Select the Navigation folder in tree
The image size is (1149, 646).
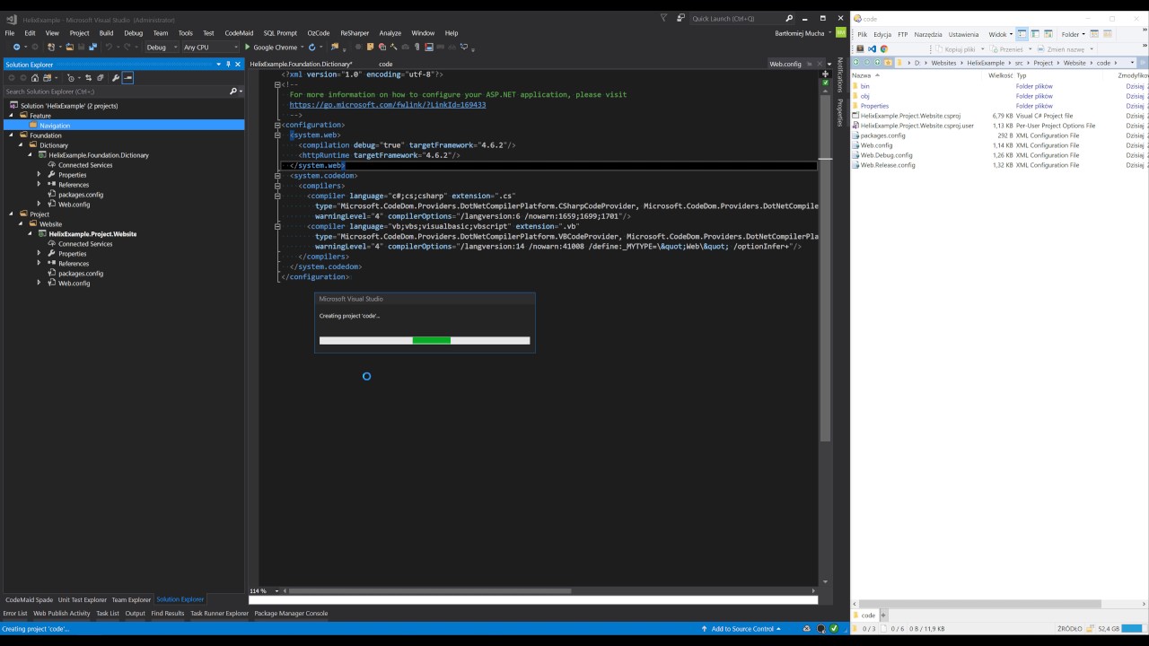(55, 126)
